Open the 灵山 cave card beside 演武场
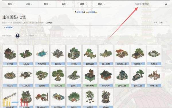 [x=26, y=77]
